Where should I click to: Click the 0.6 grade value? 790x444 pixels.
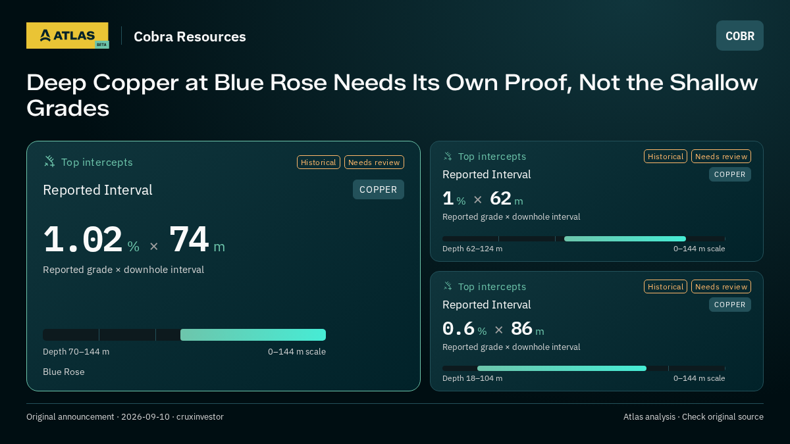[x=459, y=328]
